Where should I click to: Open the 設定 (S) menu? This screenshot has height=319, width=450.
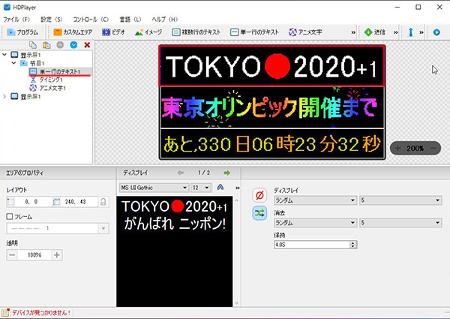[x=51, y=20]
